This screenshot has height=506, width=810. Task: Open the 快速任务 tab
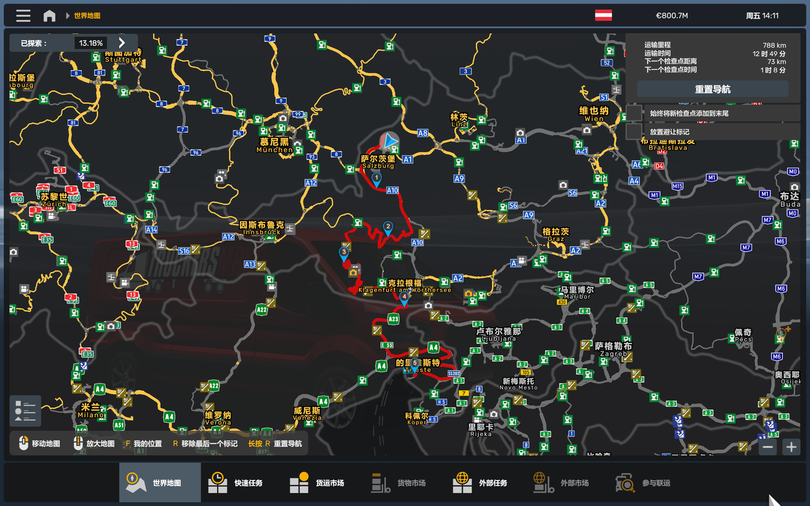coord(242,483)
